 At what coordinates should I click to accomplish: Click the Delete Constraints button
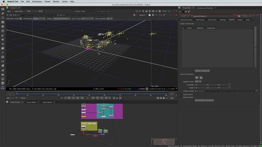click(x=202, y=71)
